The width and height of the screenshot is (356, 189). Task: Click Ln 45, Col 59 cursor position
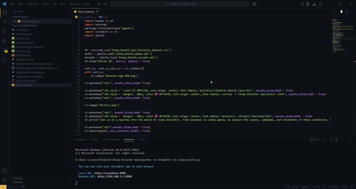click(x=291, y=187)
